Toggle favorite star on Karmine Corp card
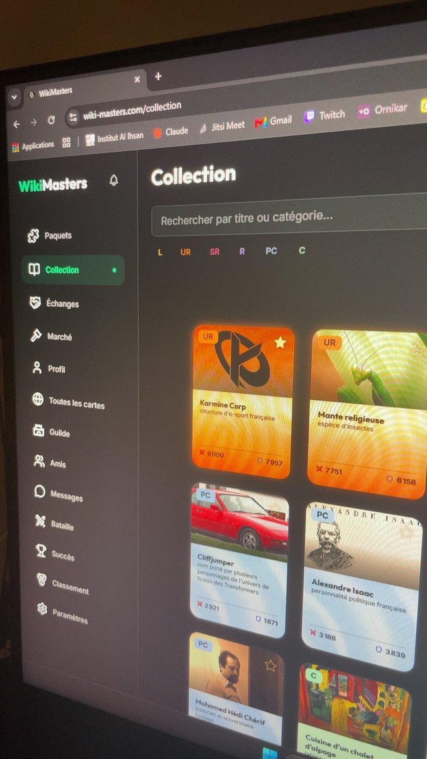The height and width of the screenshot is (759, 427). (x=280, y=342)
